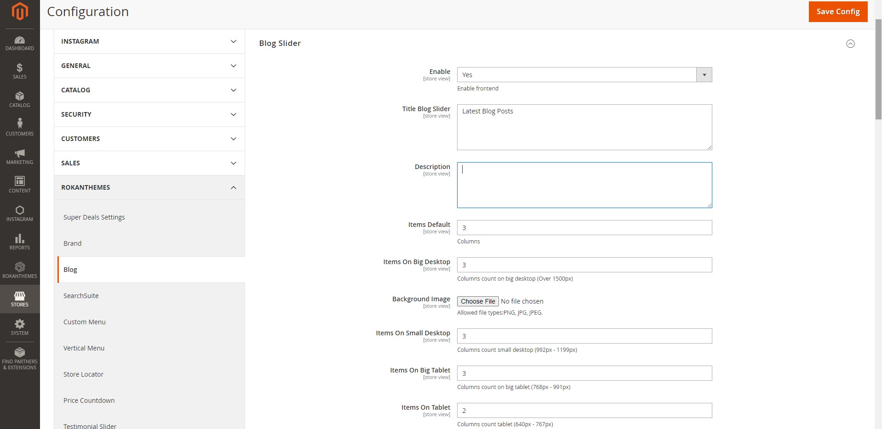Select the Blog settings tab
Image resolution: width=882 pixels, height=429 pixels.
[x=151, y=270]
